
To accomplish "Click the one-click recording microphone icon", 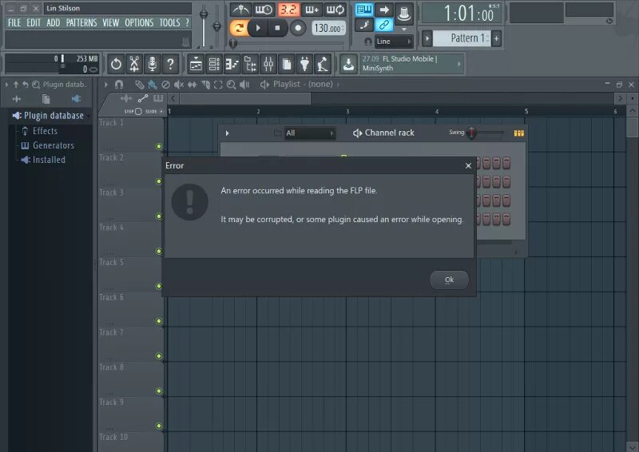I will (x=152, y=64).
